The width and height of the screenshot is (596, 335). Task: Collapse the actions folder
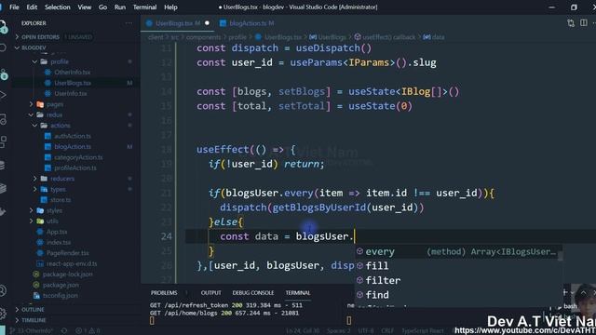pyautogui.click(x=61, y=126)
